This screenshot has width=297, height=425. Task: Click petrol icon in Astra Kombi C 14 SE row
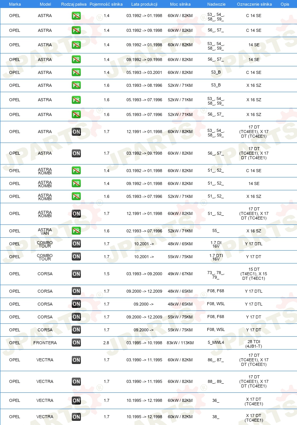pos(76,171)
